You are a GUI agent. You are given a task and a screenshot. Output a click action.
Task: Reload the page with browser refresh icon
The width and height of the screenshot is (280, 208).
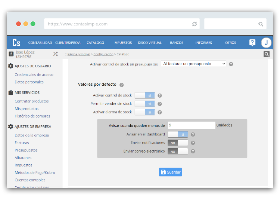pyautogui.click(x=195, y=24)
